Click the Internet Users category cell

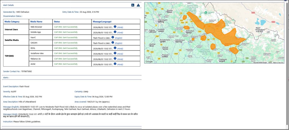[16, 29]
